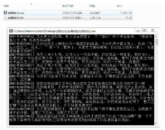The width and height of the screenshot is (165, 130).
Task: Maximize the console window
Action: pyautogui.click(x=144, y=30)
